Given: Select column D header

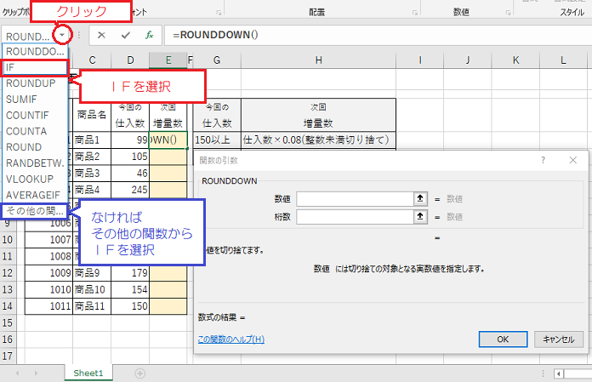Looking at the screenshot, I should 130,60.
